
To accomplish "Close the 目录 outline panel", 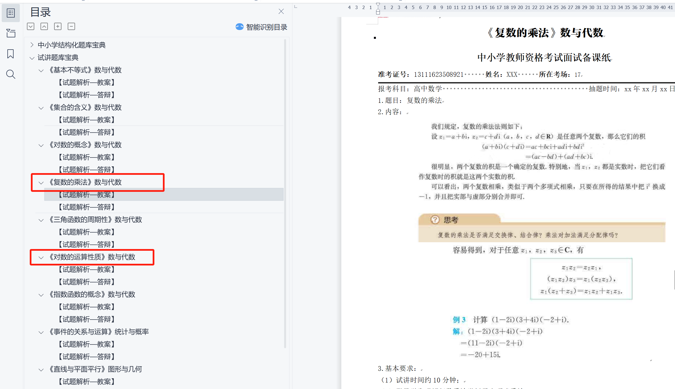I will click(x=281, y=11).
